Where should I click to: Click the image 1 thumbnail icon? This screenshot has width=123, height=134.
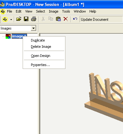tap(8, 36)
